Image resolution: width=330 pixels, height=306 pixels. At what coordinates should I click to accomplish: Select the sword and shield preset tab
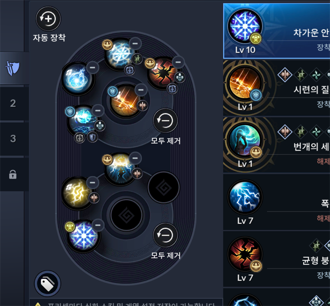tap(13, 68)
